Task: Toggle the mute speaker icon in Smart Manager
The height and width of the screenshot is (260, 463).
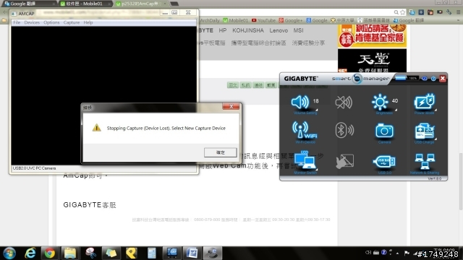Action: click(344, 103)
